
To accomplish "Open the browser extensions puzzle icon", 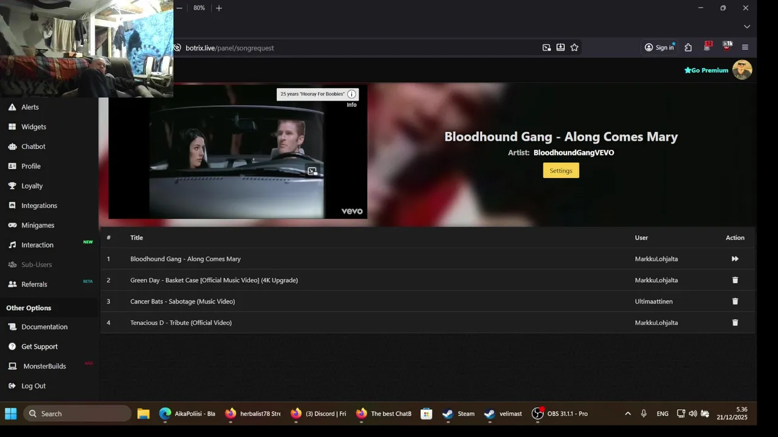I will (688, 47).
